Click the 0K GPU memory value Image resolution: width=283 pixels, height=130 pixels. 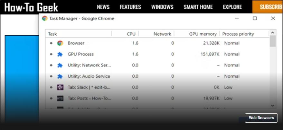click(x=217, y=87)
